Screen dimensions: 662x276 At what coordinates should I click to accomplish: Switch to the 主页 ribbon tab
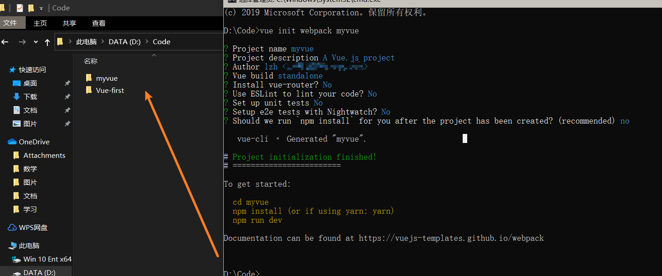pos(40,23)
